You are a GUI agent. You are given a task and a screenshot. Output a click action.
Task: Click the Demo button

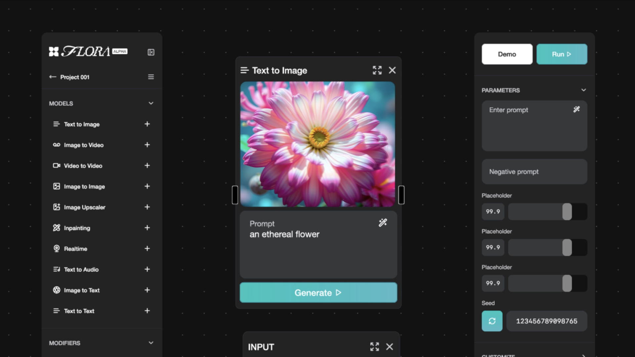[507, 54]
